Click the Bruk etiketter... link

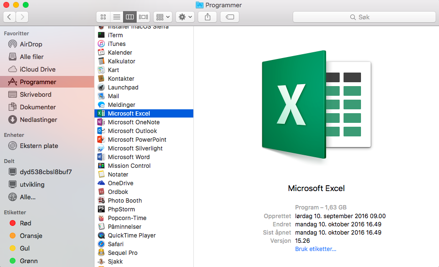[x=315, y=249]
